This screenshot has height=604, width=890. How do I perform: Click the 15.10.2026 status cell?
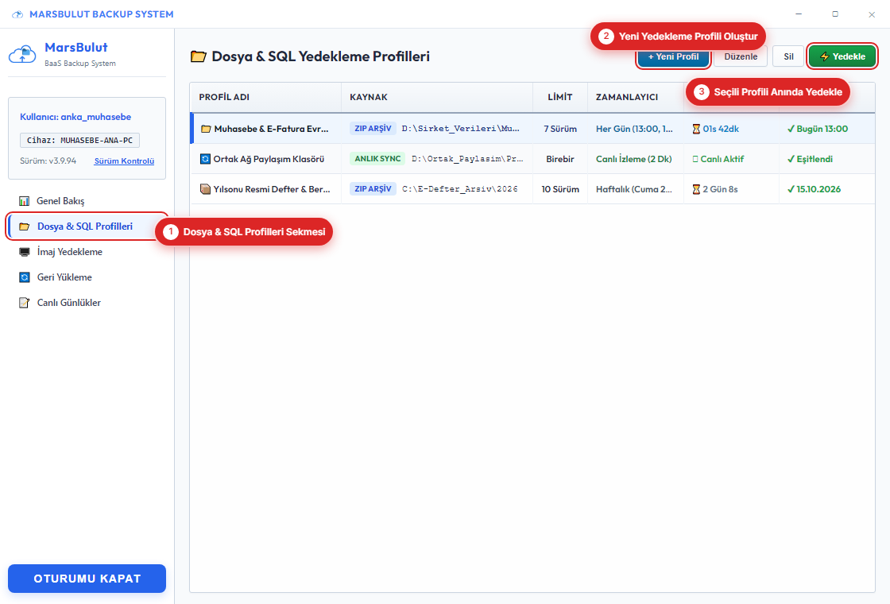coord(814,189)
